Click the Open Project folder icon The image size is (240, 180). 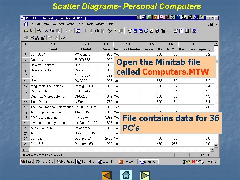pos(26,31)
